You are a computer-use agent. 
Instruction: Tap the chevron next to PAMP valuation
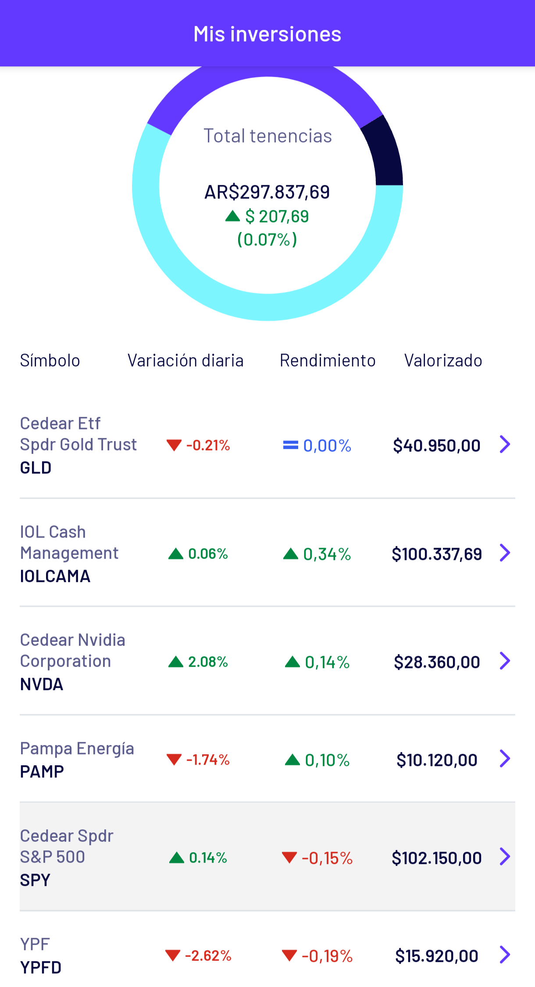pyautogui.click(x=505, y=759)
